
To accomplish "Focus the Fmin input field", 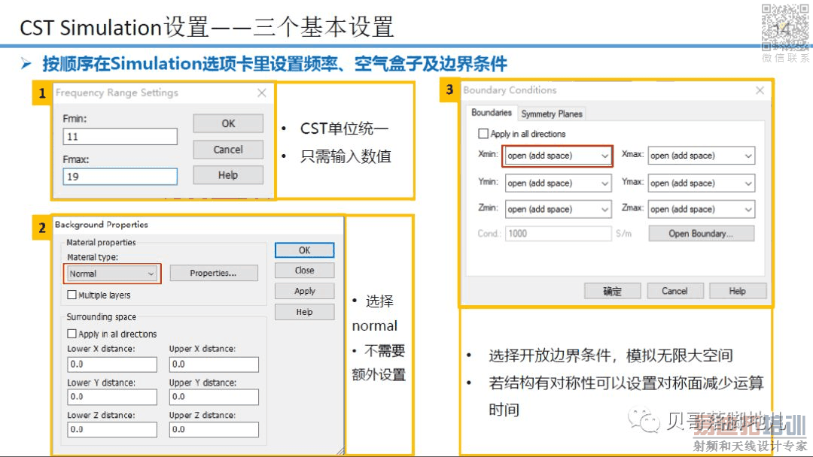I will pyautogui.click(x=120, y=137).
